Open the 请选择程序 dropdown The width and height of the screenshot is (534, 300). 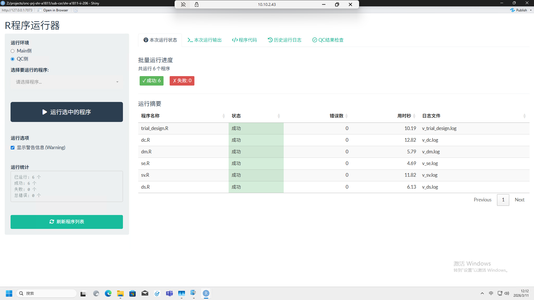pyautogui.click(x=67, y=82)
